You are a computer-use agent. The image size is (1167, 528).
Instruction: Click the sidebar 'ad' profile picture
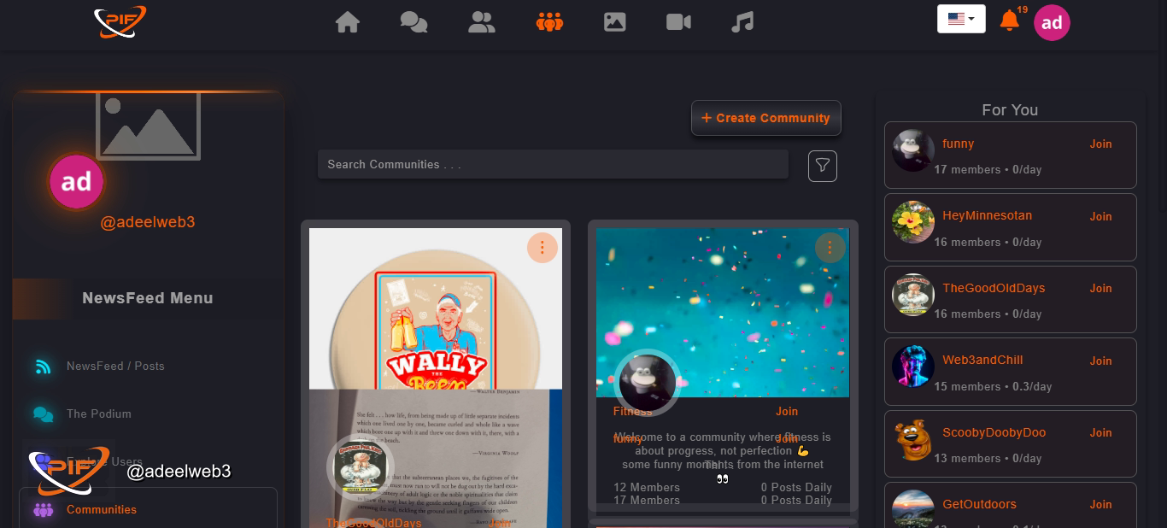coord(76,181)
